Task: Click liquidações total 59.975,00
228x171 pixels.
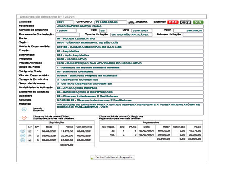Action: click(x=67, y=145)
